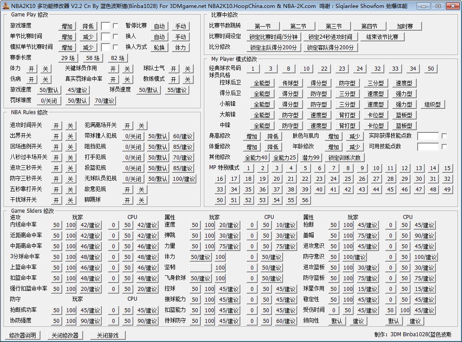Screen dimensions: 462x342
Task: Toggle the 实际获得技能点数 checkbox
Action: 444,136
